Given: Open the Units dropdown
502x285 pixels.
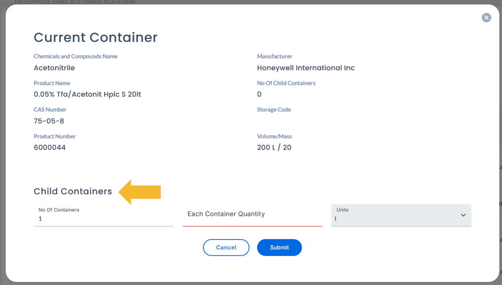Looking at the screenshot, I should (401, 215).
